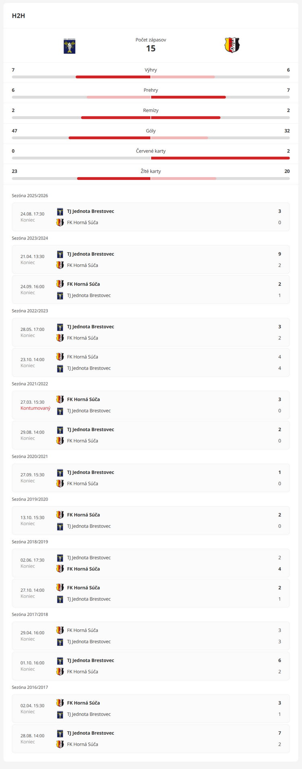The height and width of the screenshot is (769, 302).
Task: Click Brestovec crest in 24.08. match
Action: coord(60,211)
